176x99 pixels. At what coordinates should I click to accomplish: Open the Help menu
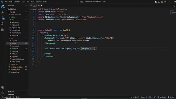tap(45, 2)
